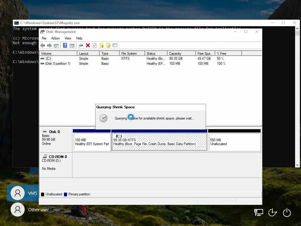Screen dimensions: 301x226
Task: Click the Connect/key toolbar icon
Action: [81, 46]
